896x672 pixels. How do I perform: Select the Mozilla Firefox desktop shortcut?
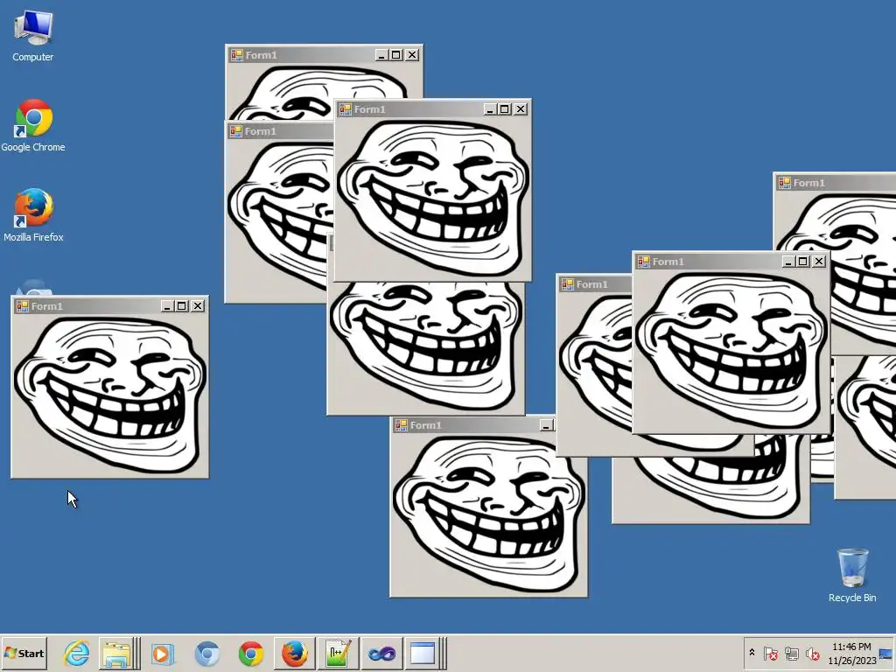pyautogui.click(x=33, y=215)
